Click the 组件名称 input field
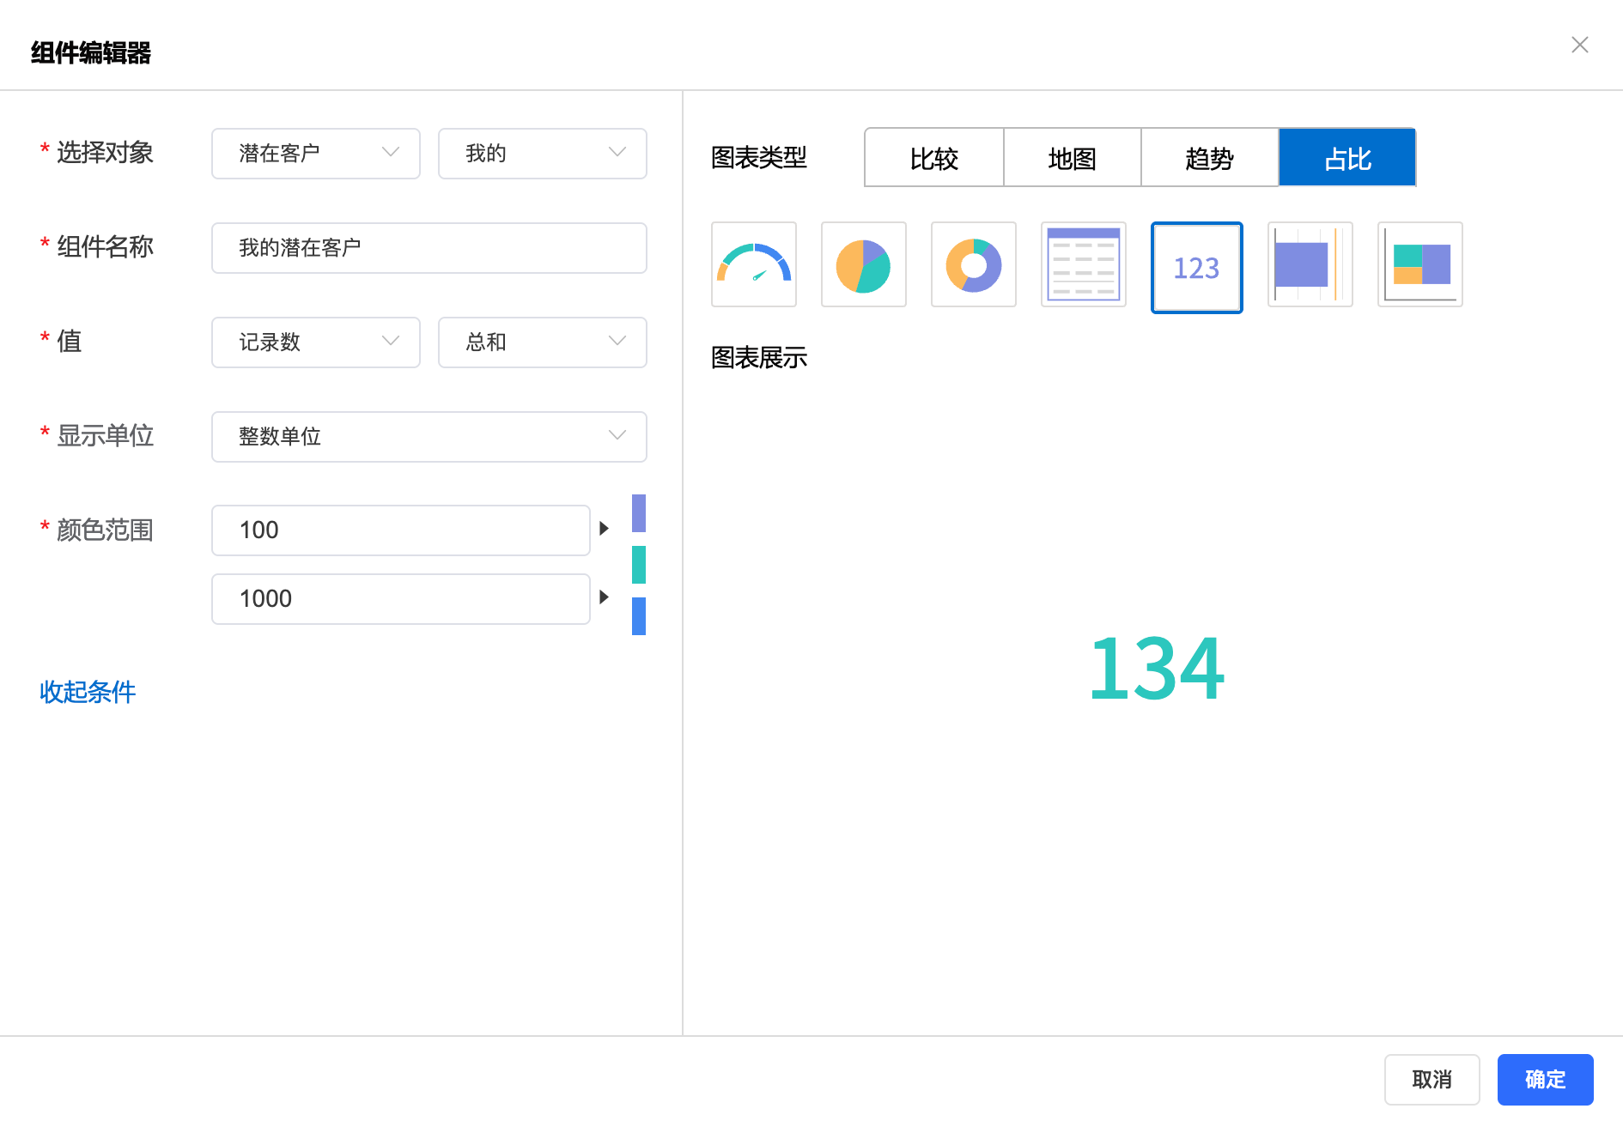Screen dimensions: 1623x1133 pyautogui.click(x=429, y=248)
